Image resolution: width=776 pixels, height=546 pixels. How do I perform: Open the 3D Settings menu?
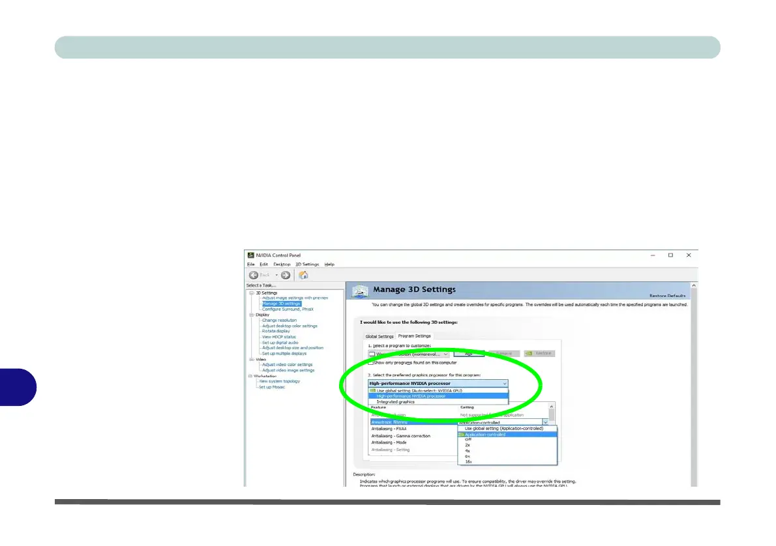click(x=307, y=264)
